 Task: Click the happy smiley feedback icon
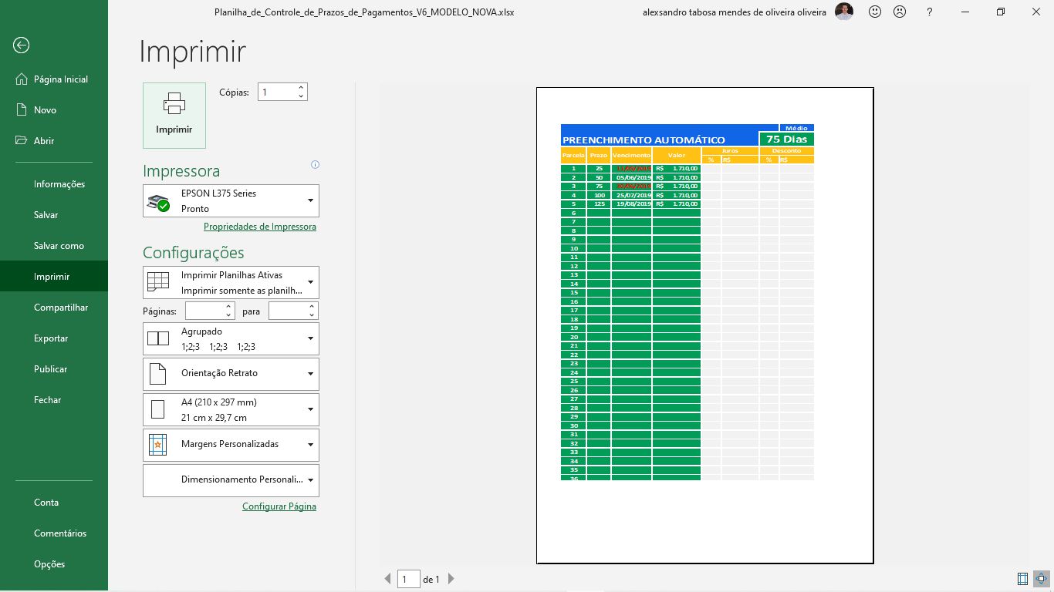coord(875,12)
